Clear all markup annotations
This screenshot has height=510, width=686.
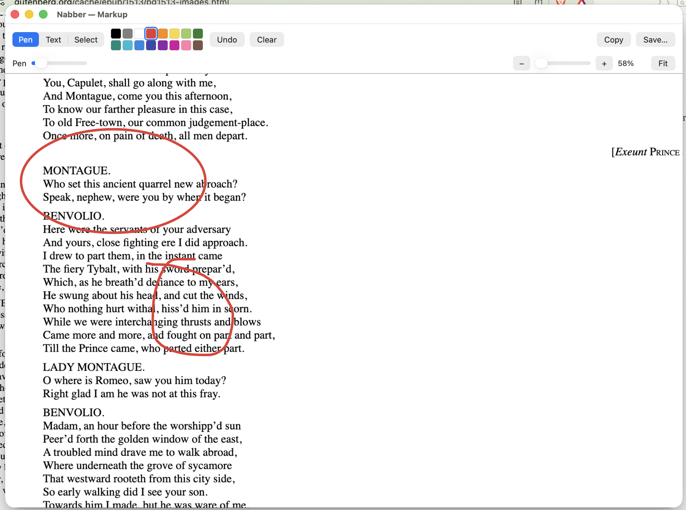(267, 39)
